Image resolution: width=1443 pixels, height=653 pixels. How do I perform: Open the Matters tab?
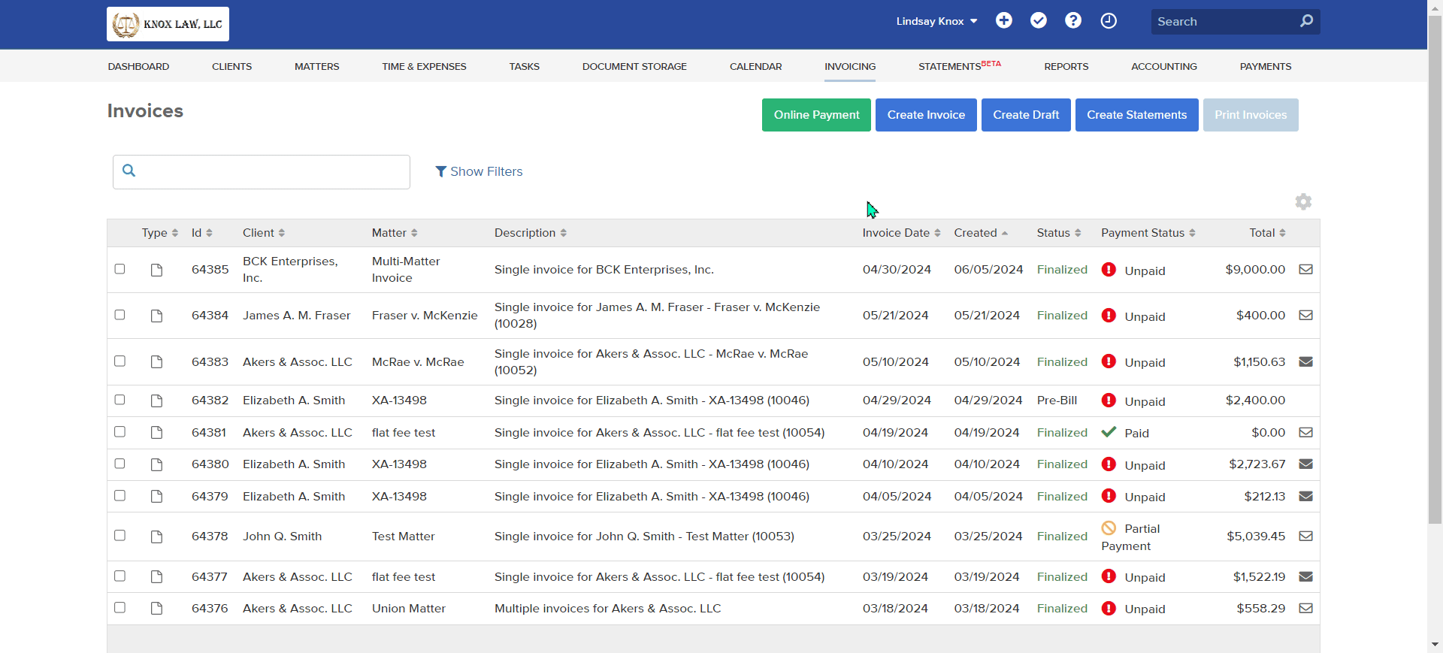click(x=316, y=66)
